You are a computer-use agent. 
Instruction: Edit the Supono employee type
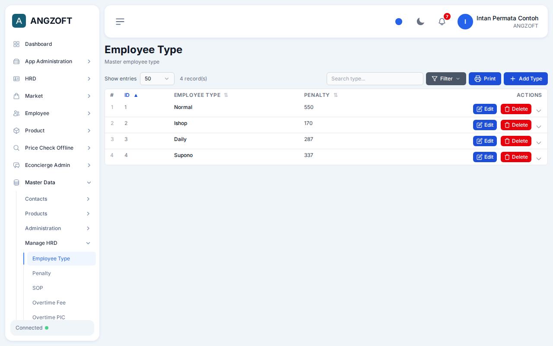pyautogui.click(x=485, y=157)
